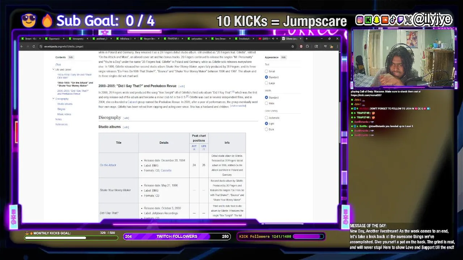Open the browser extensions puzzle icon
Viewport: 463px width, 260px height.
point(307,46)
